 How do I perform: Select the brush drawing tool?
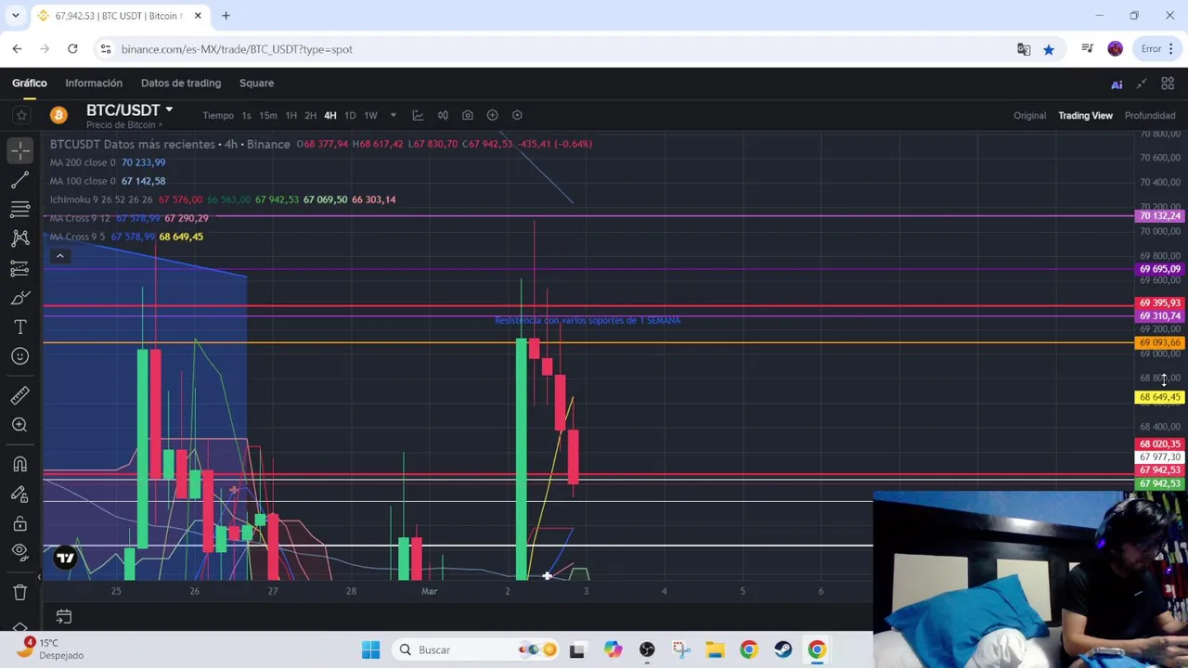coord(19,298)
